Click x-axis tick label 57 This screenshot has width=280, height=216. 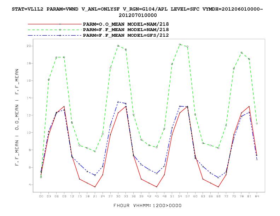(187, 196)
